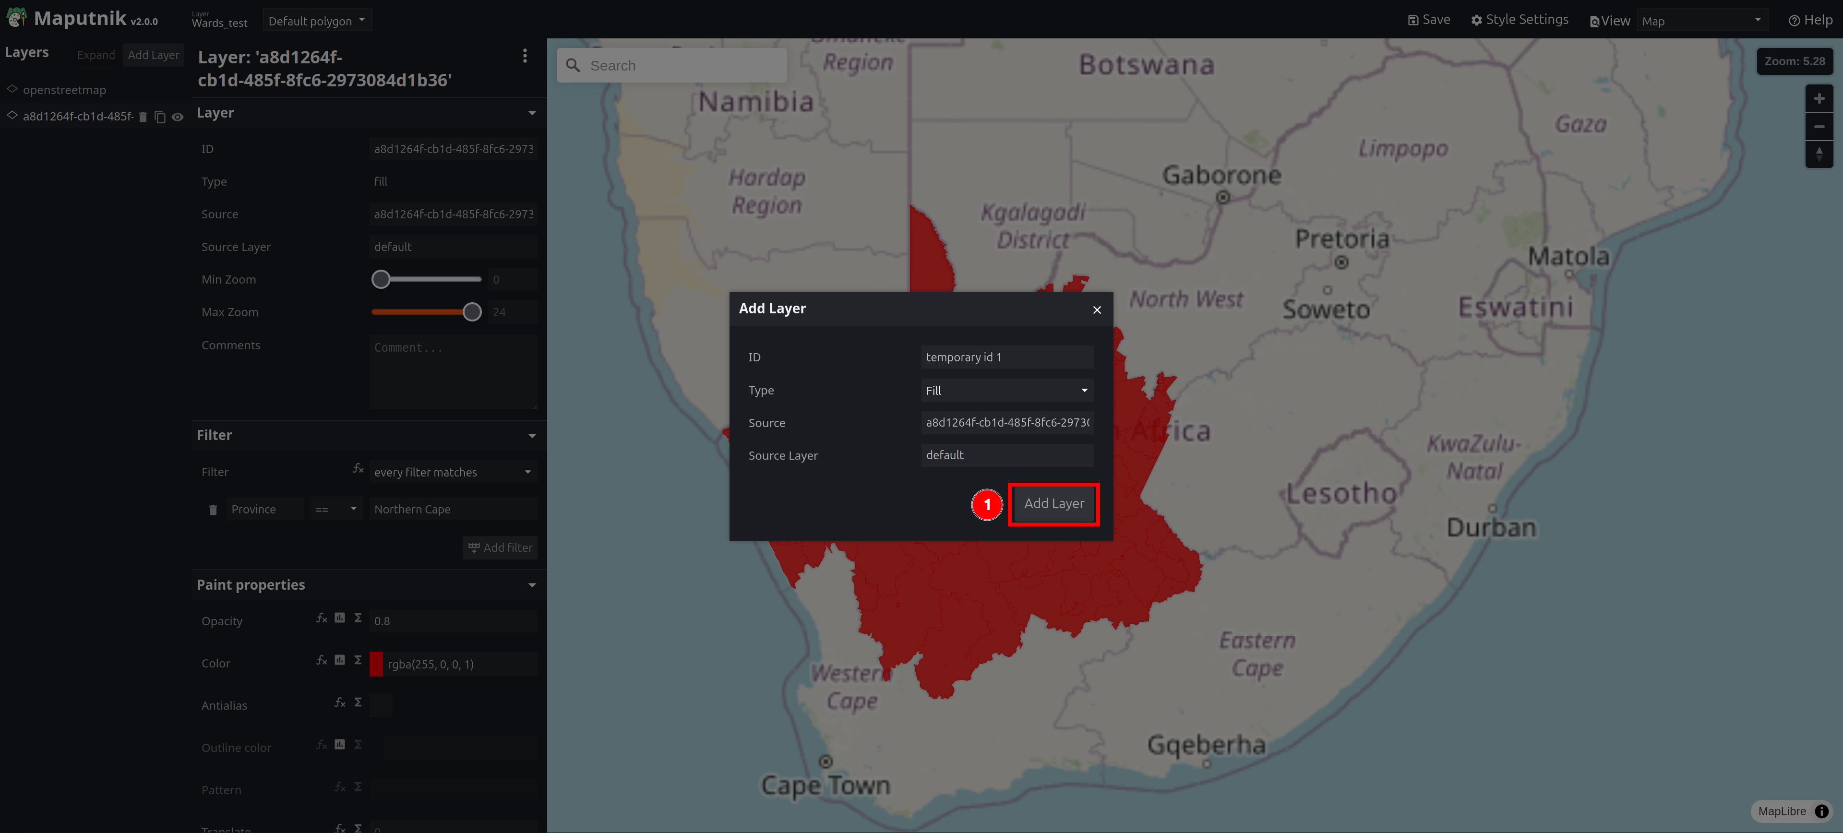1843x833 pixels.
Task: Click the layer editor ID field
Action: [453, 149]
